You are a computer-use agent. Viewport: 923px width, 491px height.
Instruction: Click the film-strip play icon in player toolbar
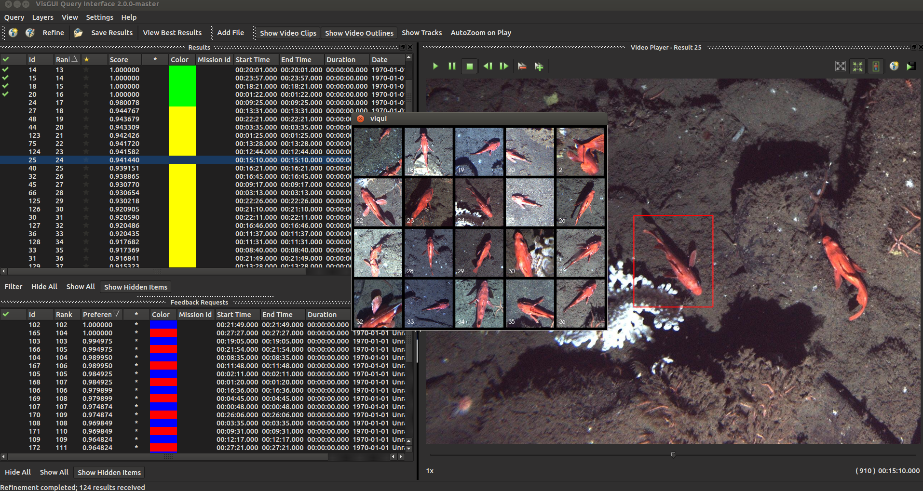tap(911, 66)
